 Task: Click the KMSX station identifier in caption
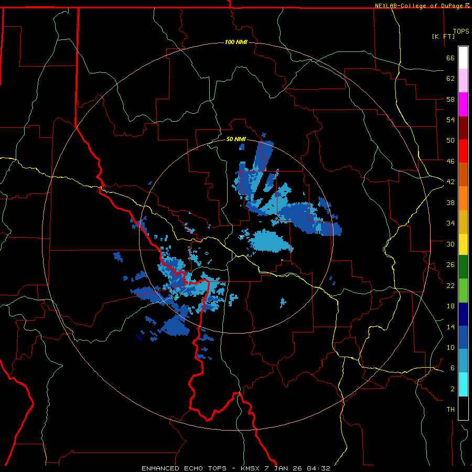click(251, 468)
